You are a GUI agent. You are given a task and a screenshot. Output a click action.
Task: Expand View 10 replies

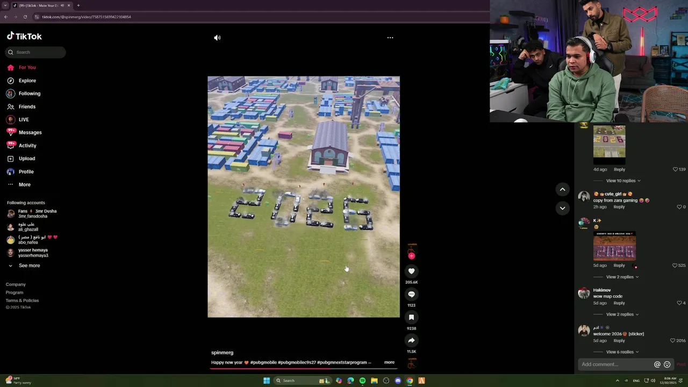tap(623, 181)
